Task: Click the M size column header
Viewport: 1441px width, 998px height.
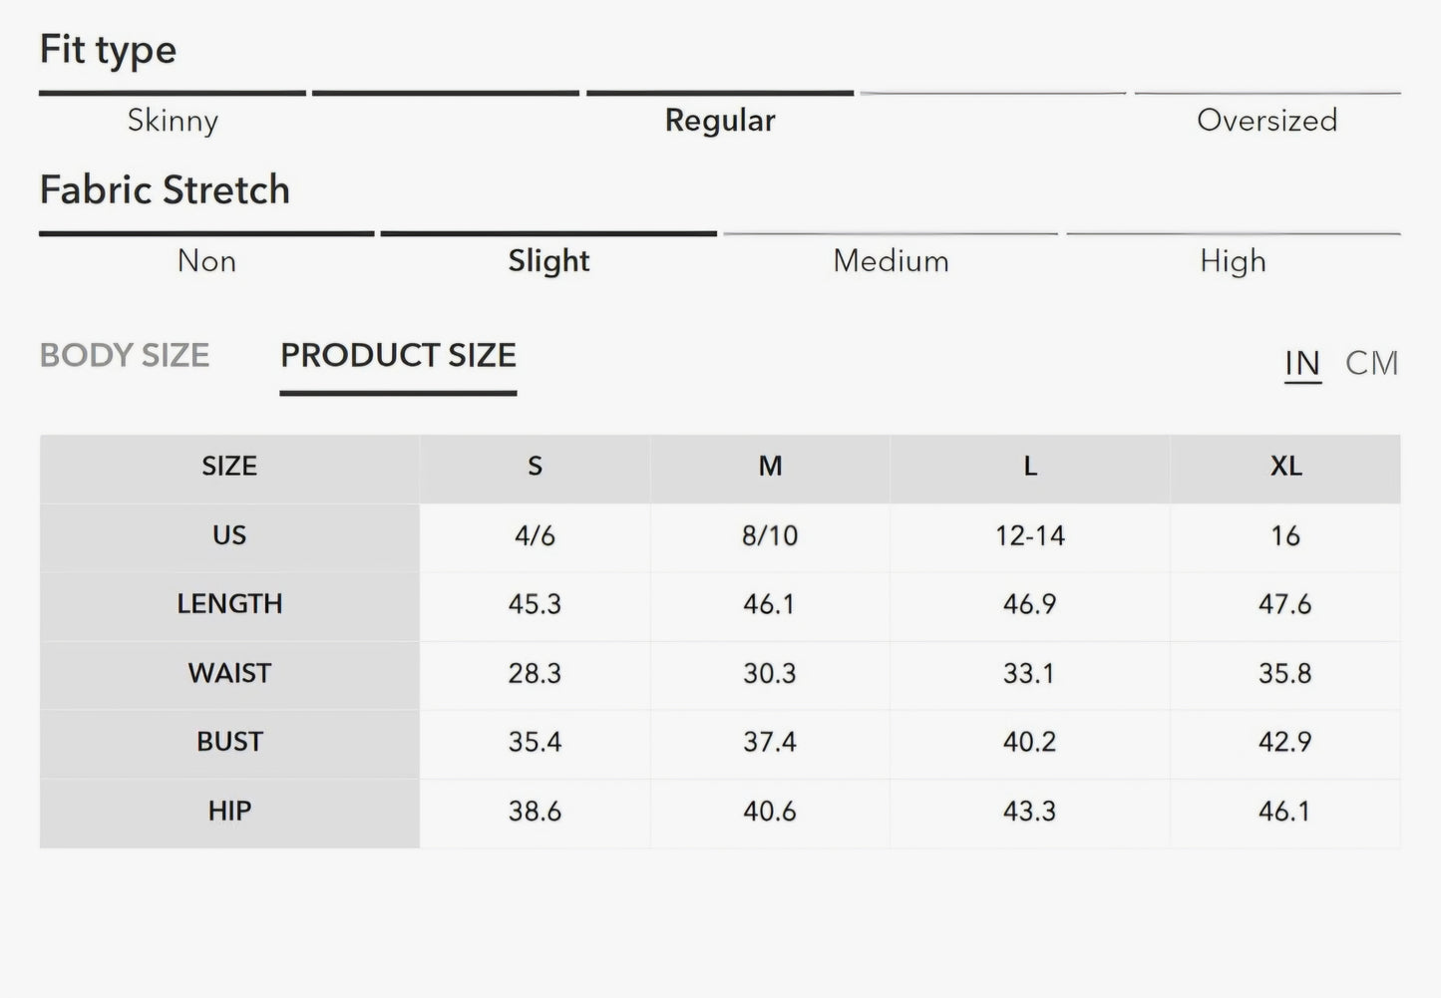Action: 770,467
